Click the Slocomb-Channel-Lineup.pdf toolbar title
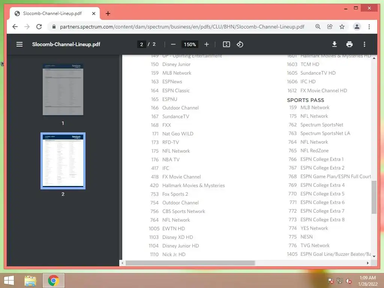 tap(66, 44)
